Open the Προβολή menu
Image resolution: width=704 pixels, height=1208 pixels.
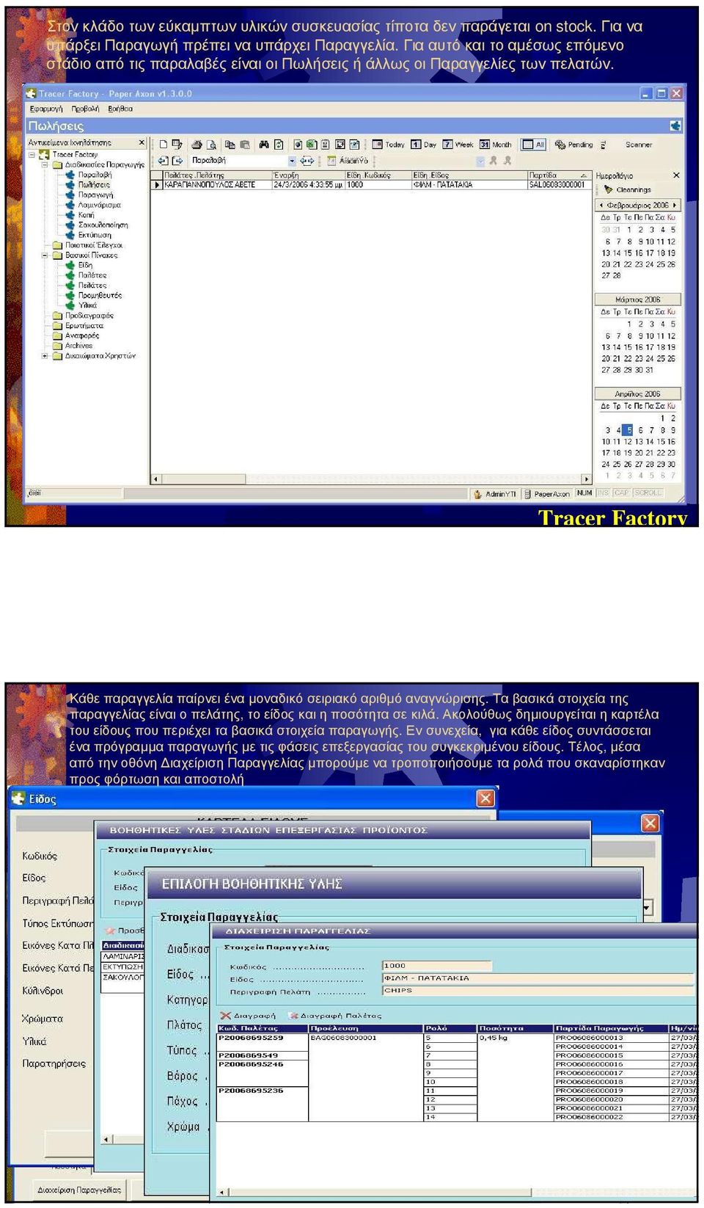click(x=85, y=109)
